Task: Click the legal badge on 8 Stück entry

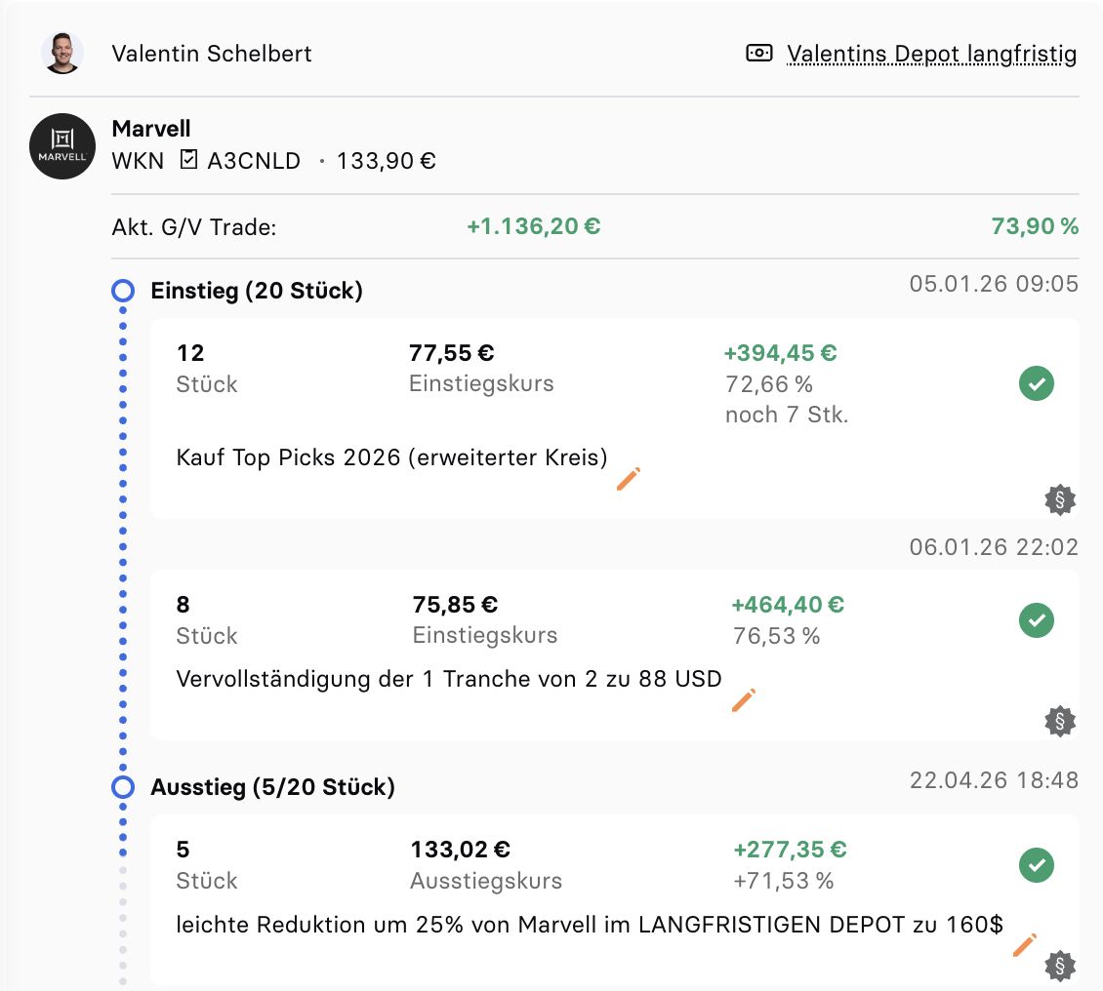Action: tap(1059, 722)
